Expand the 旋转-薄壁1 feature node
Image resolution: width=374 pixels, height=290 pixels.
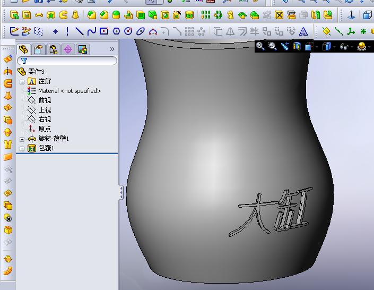tap(22, 139)
